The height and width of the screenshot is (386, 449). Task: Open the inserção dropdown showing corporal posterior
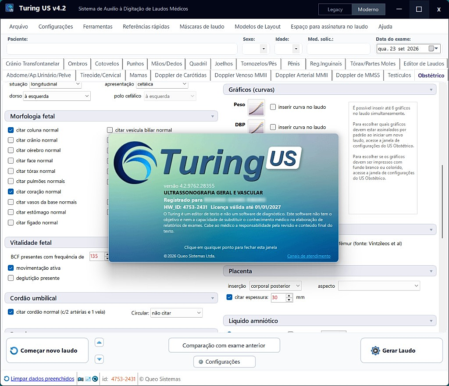[x=275, y=286]
